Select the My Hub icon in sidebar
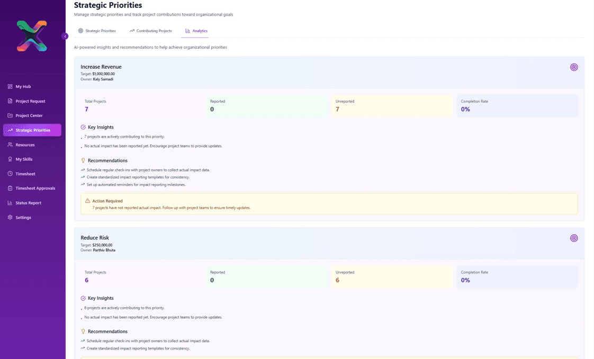This screenshot has width=594, height=359. point(10,86)
